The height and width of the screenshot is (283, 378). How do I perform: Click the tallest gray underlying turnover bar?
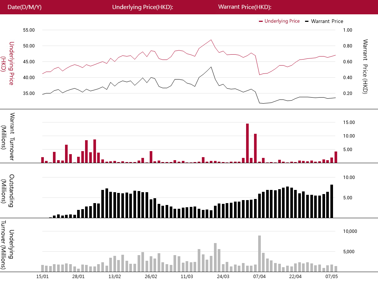[259, 254]
